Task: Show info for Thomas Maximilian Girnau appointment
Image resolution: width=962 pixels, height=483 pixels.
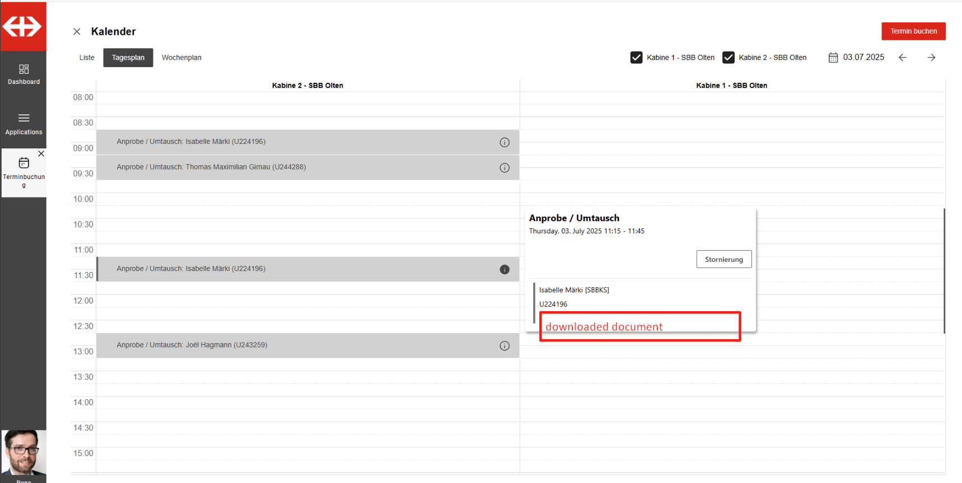Action: [505, 168]
